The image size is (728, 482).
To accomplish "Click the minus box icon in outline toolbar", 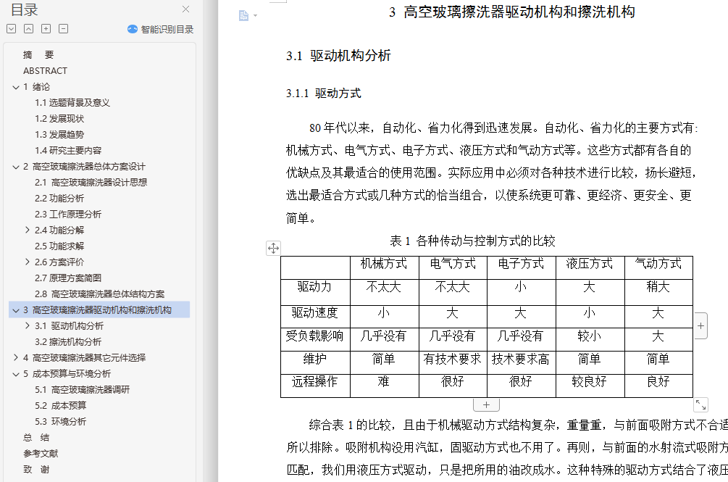I will pyautogui.click(x=64, y=29).
